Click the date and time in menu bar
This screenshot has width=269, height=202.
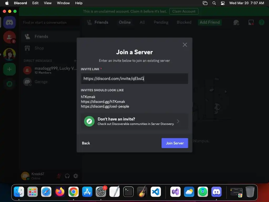point(246,3)
